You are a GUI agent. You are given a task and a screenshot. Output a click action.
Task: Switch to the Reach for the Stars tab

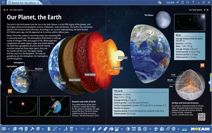24,3
